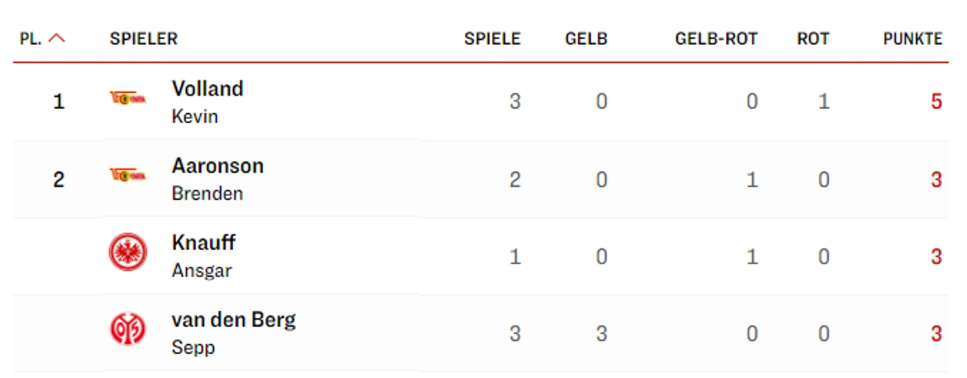Click first name Kevin under Volland

(195, 117)
